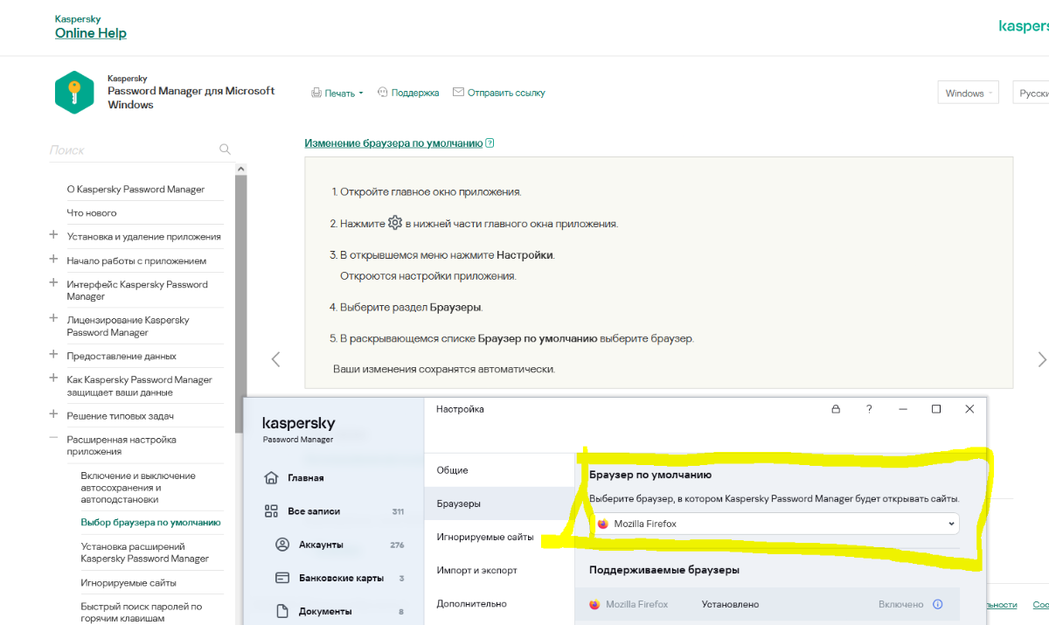Click the 276 count beside Аккаунты
Viewport: 1049px width, 625px height.
point(397,545)
